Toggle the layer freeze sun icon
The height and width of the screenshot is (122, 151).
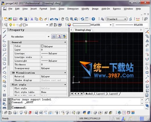(x=14, y=25)
